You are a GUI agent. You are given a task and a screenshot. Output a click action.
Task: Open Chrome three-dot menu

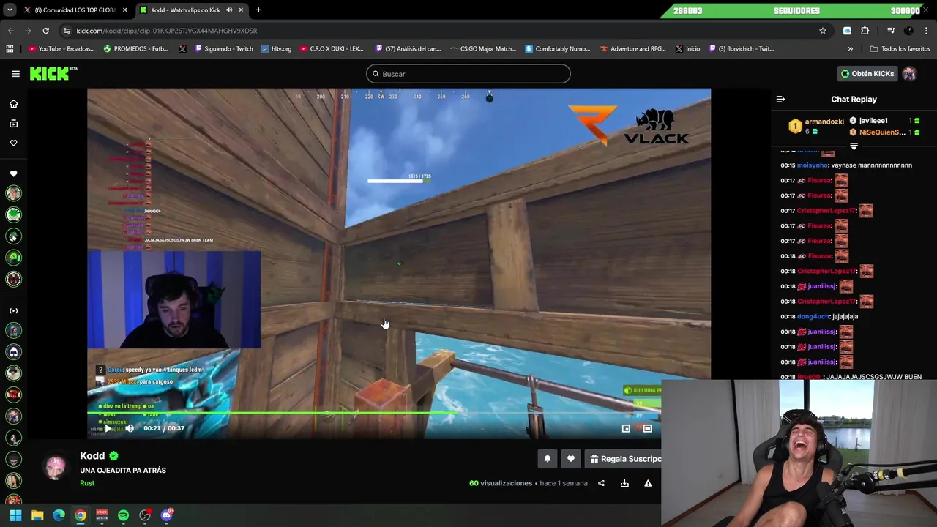pos(927,31)
